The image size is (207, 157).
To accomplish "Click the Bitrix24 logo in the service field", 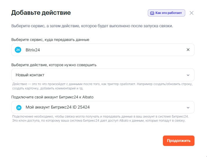I will tap(18, 50).
